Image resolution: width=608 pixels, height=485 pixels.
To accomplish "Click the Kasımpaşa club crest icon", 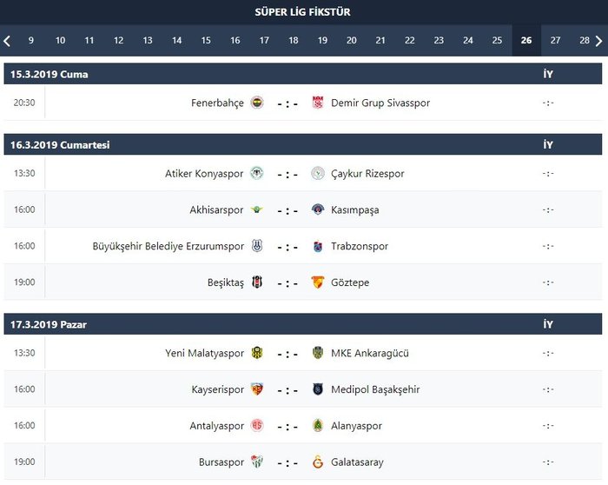I will (x=317, y=209).
